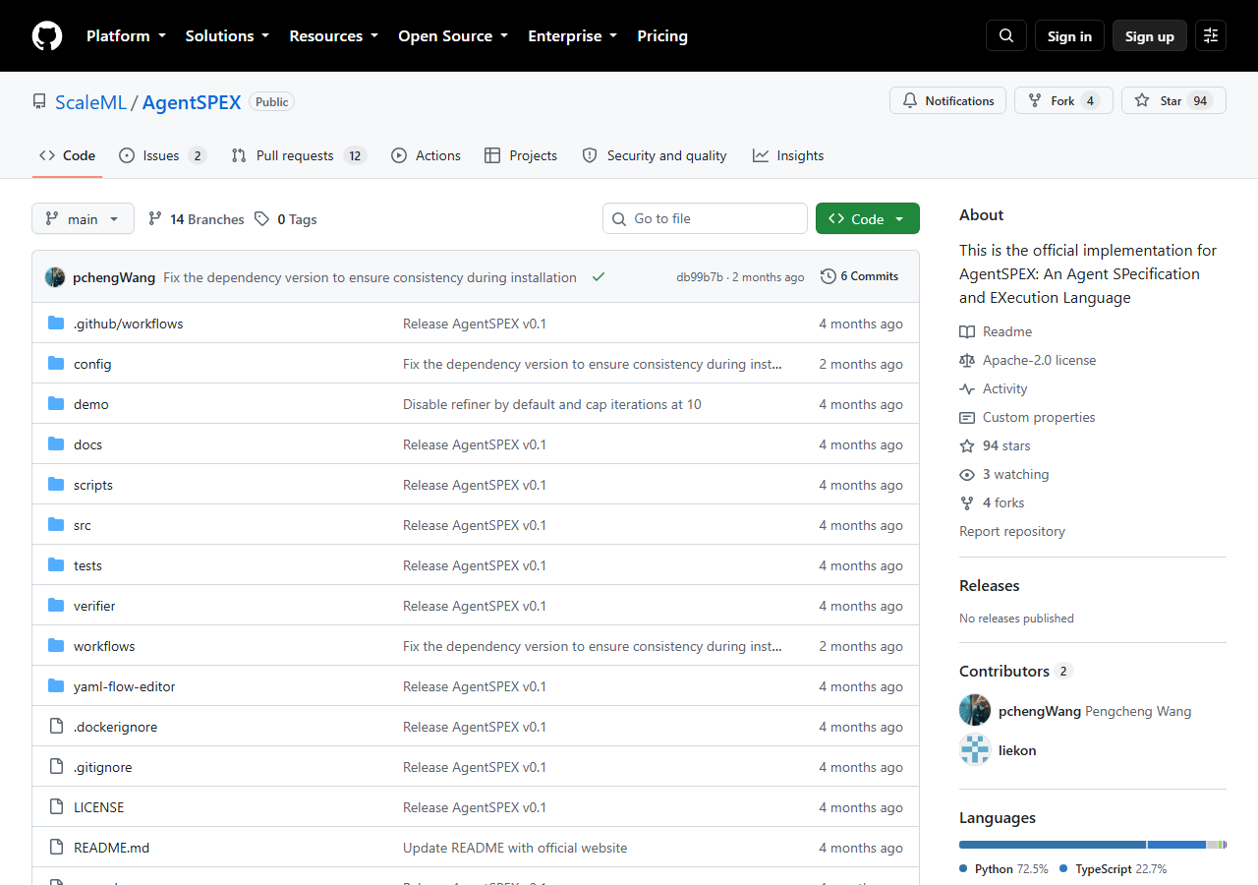Open the appearance settings icon in the header
Viewport: 1258px width, 885px height.
click(1211, 35)
